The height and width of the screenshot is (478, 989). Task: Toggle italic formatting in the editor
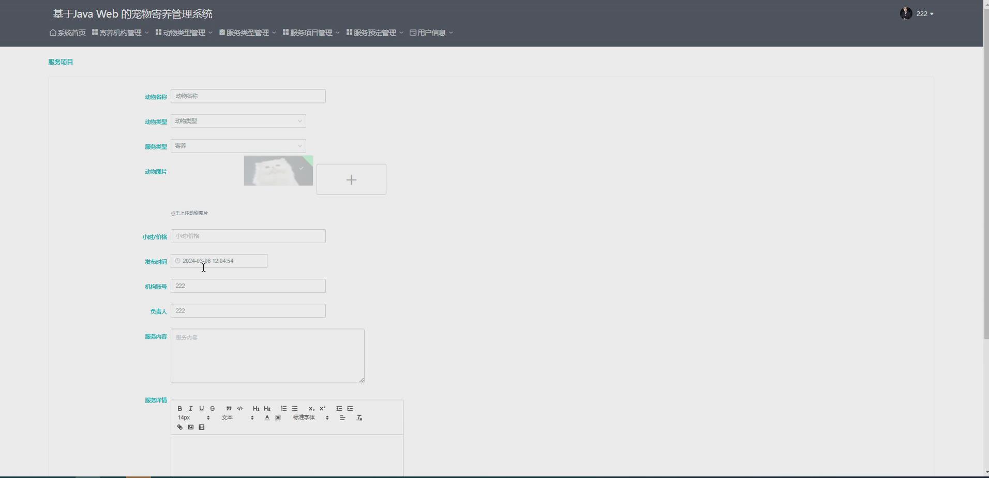(x=190, y=408)
